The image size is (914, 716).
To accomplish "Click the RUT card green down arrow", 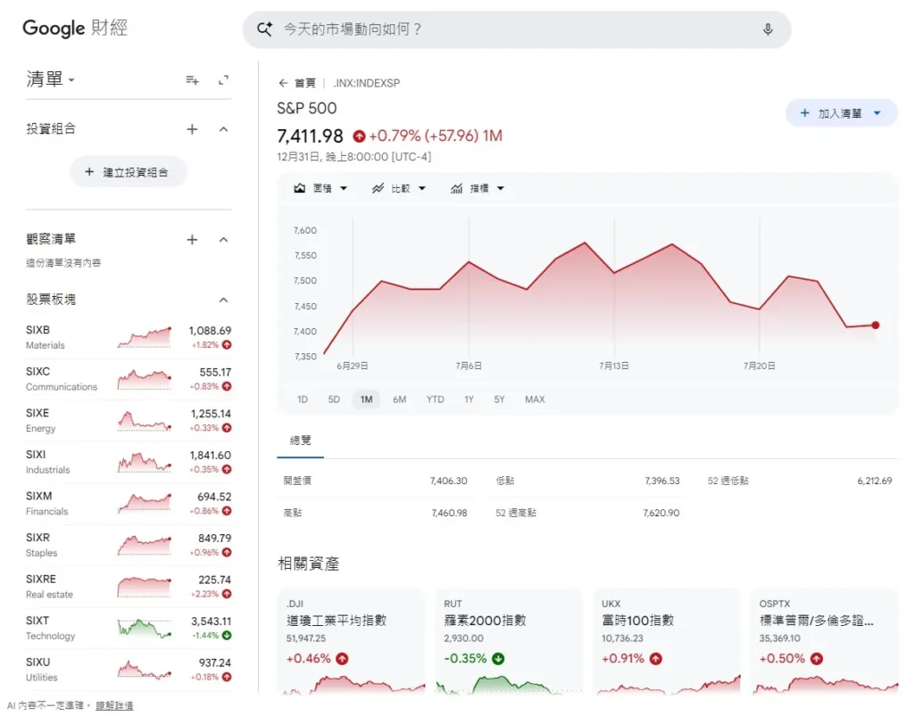I will (x=498, y=659).
